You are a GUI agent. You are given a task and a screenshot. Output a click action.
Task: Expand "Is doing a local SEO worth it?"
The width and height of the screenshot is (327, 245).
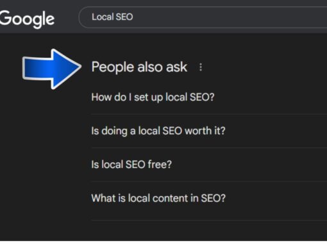tap(209, 131)
